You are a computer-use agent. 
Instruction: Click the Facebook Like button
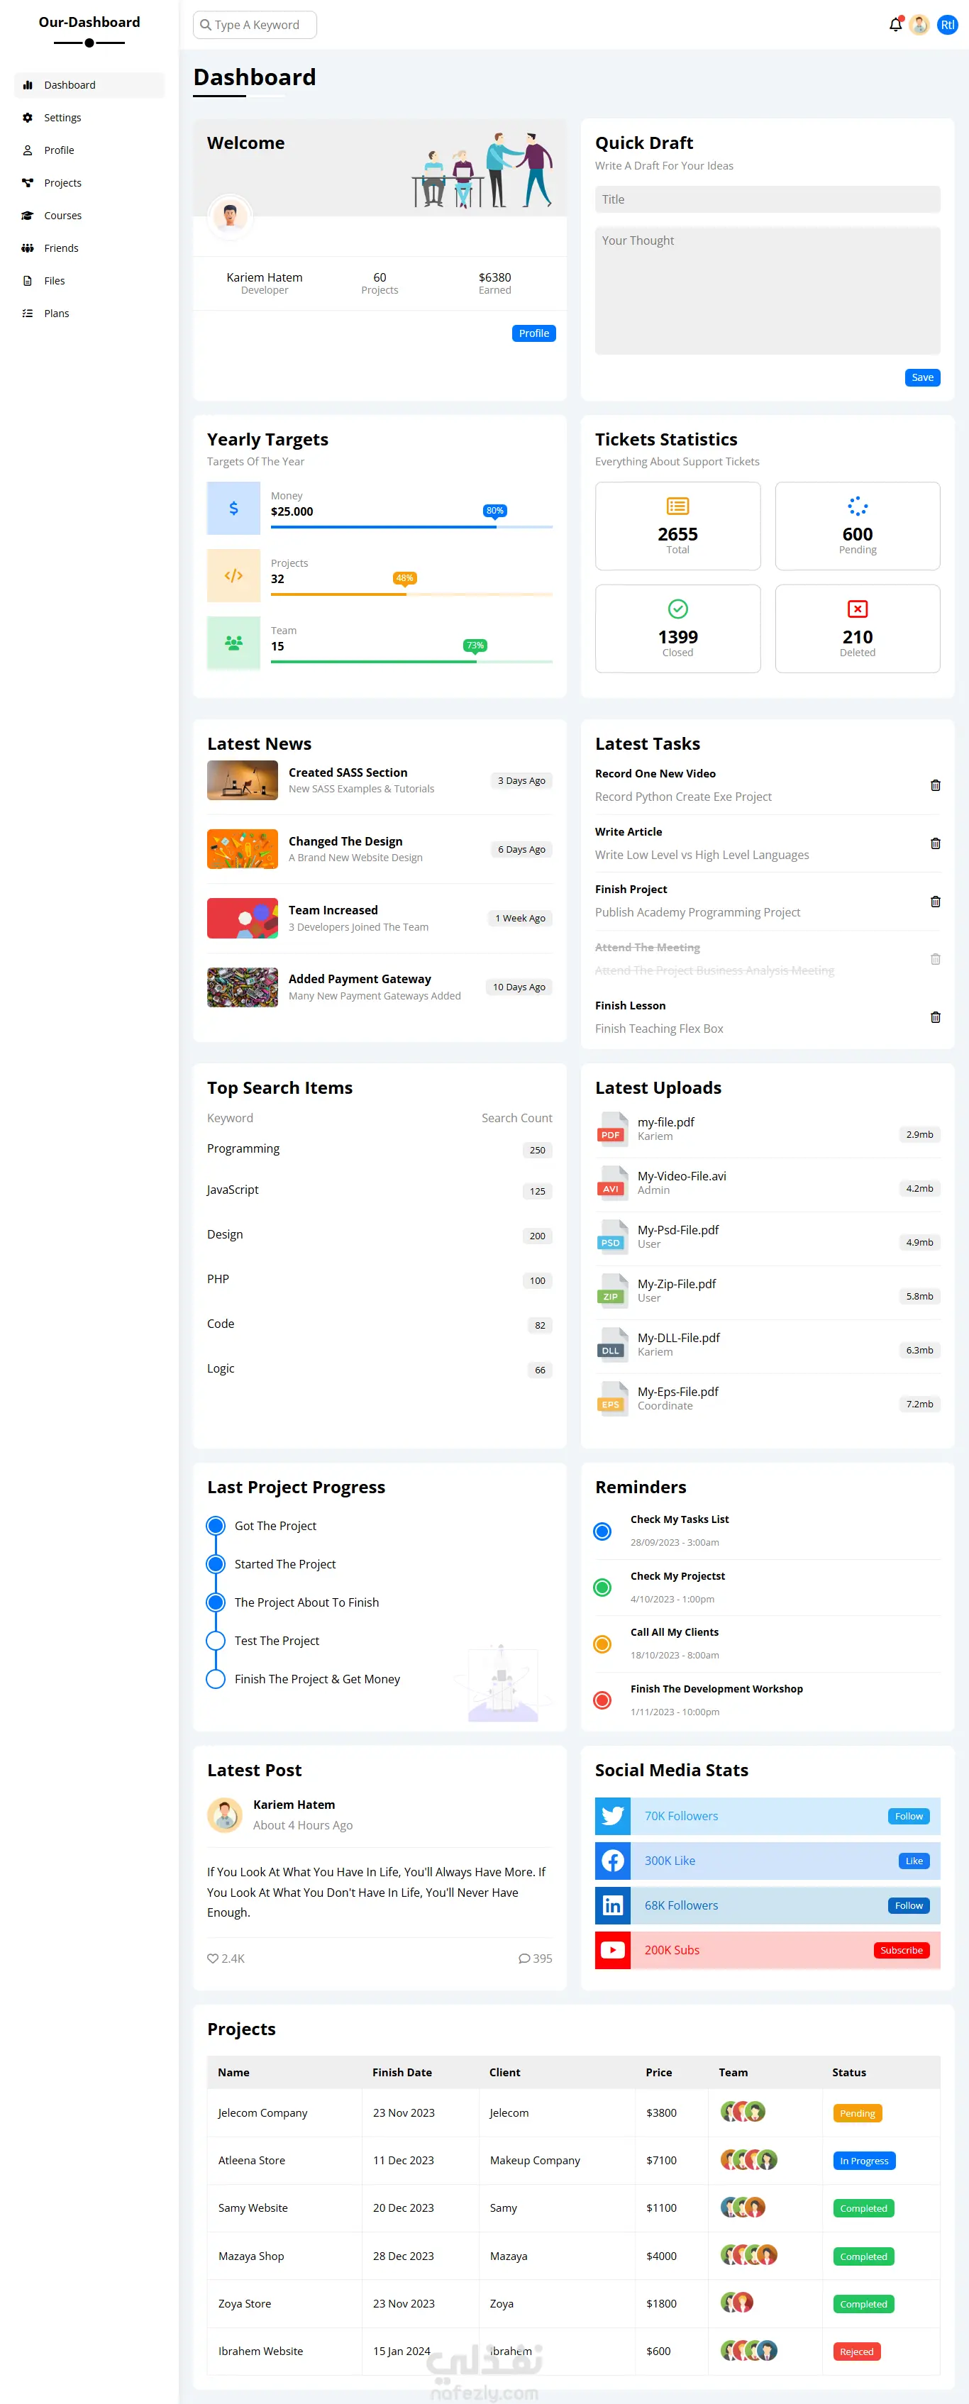pos(914,1861)
